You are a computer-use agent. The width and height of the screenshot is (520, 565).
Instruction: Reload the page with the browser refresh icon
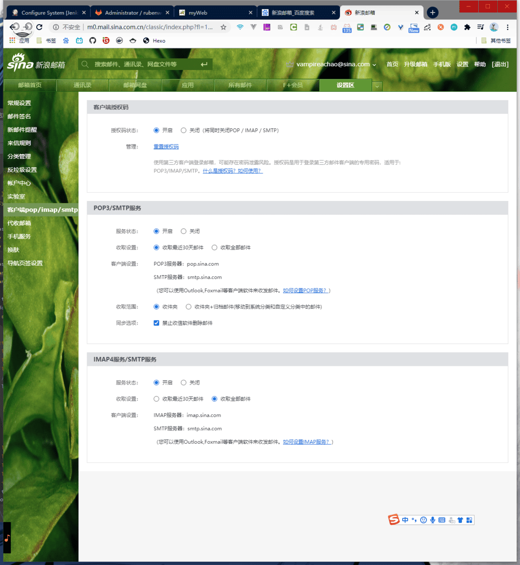39,27
